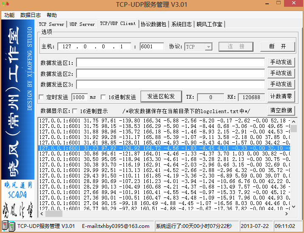Click the 发送区轮发 button
304x233 pixels.
coord(161,96)
